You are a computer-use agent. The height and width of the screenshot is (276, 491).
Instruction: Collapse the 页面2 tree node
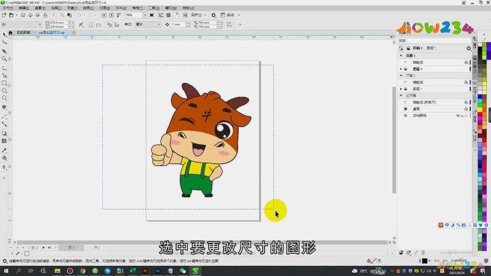(401, 75)
